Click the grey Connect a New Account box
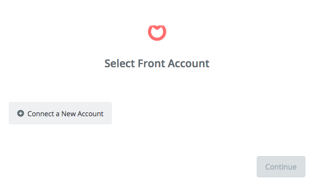The width and height of the screenshot is (314, 196). click(60, 113)
